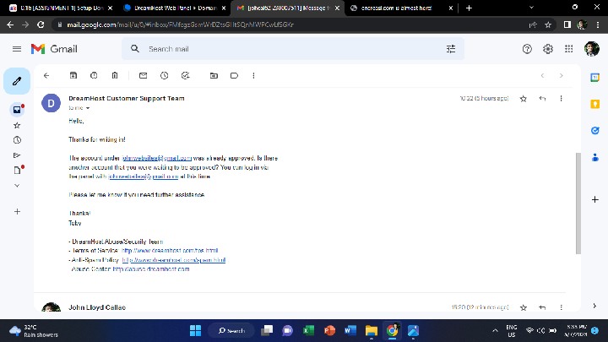
Task: Click the Compose pencil button
Action: click(x=17, y=81)
